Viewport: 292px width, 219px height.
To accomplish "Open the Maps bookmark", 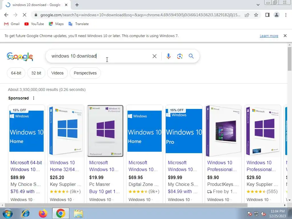I will pos(56,24).
